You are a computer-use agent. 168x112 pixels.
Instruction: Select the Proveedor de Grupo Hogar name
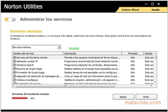pos(31,73)
